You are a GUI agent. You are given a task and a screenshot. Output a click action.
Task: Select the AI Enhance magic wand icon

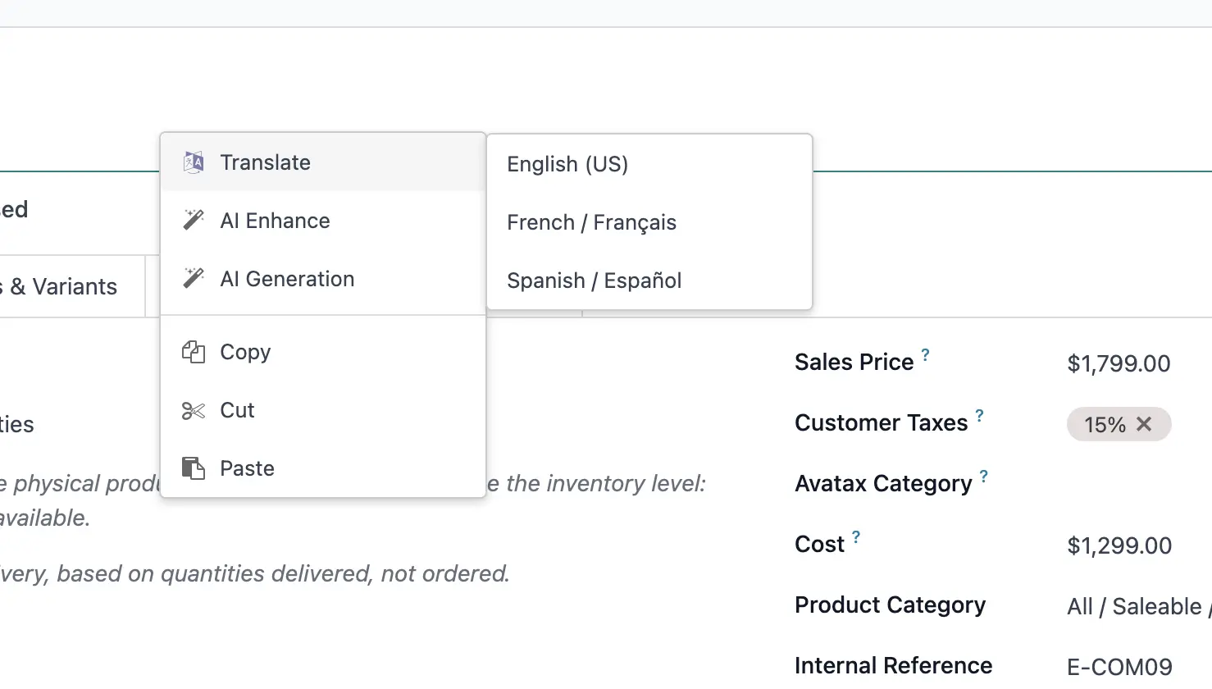[194, 220]
